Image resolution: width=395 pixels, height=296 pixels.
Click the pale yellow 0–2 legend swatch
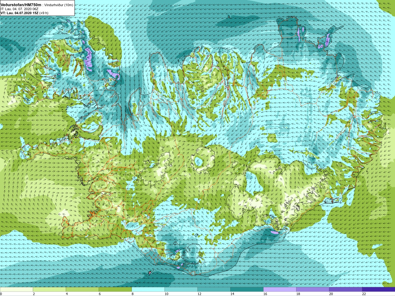16,290
